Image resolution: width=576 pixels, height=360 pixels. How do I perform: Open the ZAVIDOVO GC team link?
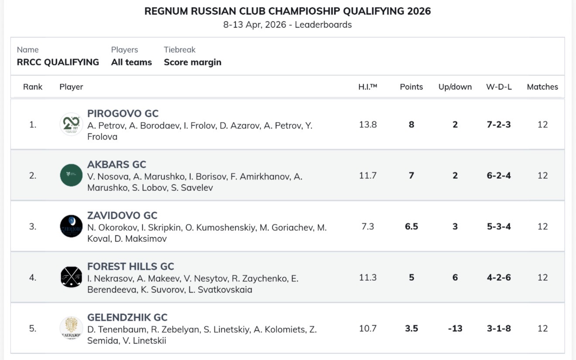pyautogui.click(x=122, y=216)
